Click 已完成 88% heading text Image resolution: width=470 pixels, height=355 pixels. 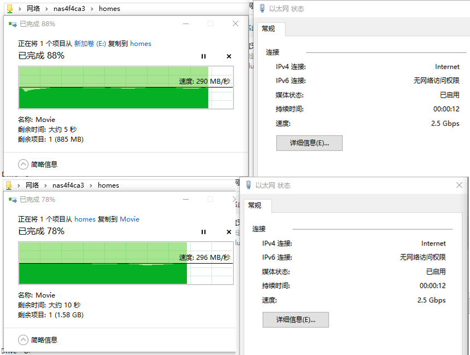42,55
